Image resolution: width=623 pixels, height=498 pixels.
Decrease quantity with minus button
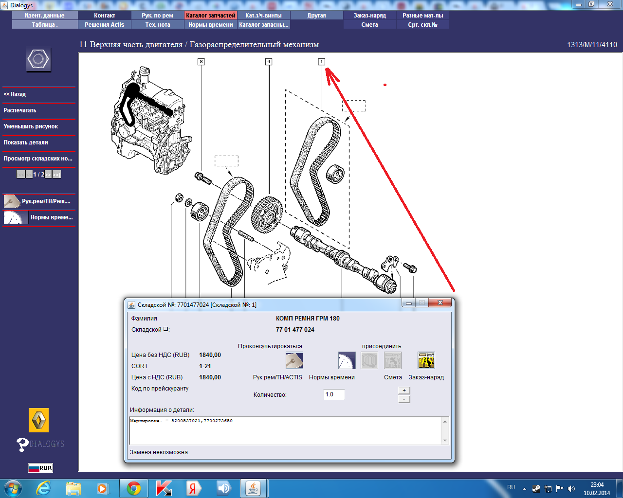(404, 399)
